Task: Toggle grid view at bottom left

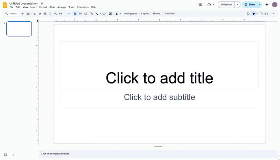Action: [6, 154]
